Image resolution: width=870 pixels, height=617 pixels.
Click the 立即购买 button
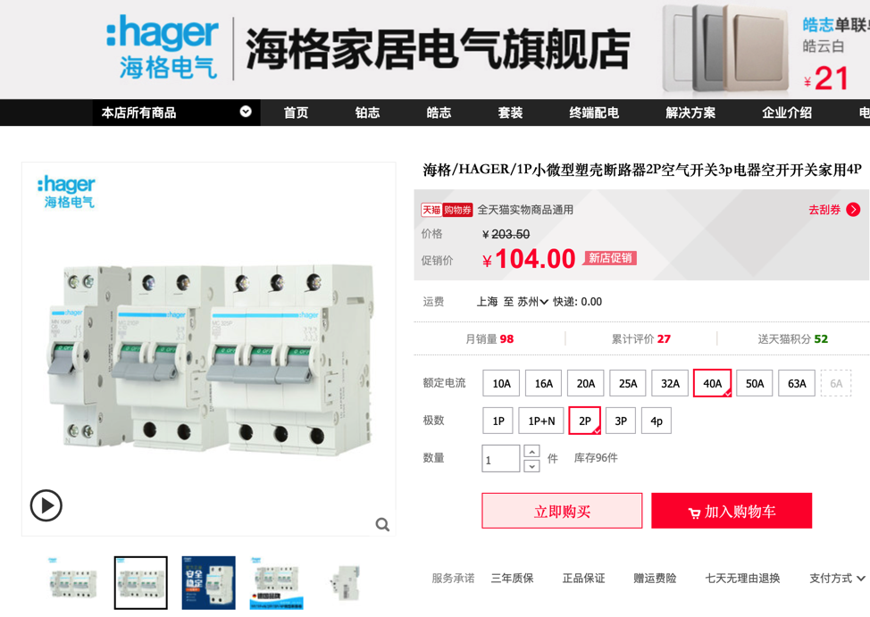[562, 511]
